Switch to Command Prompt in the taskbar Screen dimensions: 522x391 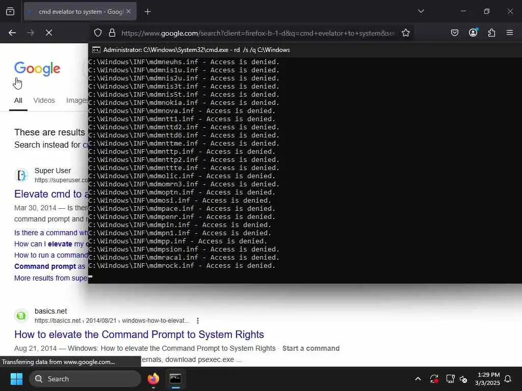(x=175, y=379)
